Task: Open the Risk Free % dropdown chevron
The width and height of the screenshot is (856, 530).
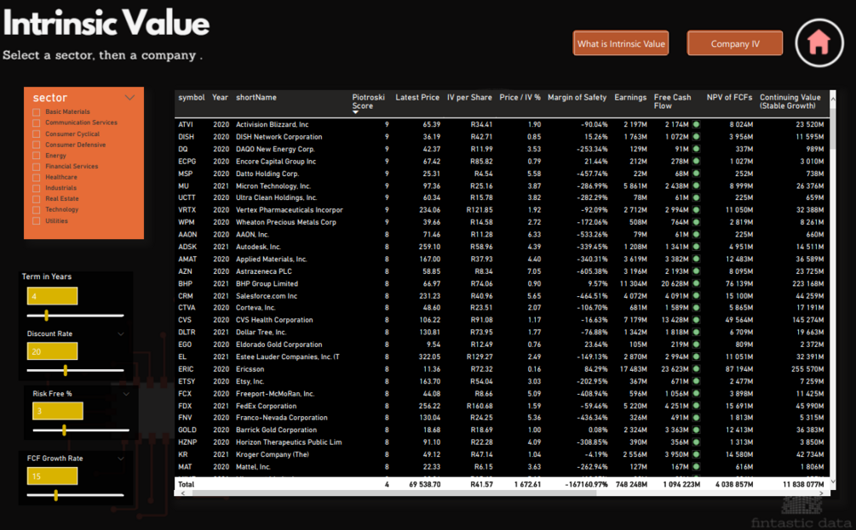Action: click(x=126, y=394)
